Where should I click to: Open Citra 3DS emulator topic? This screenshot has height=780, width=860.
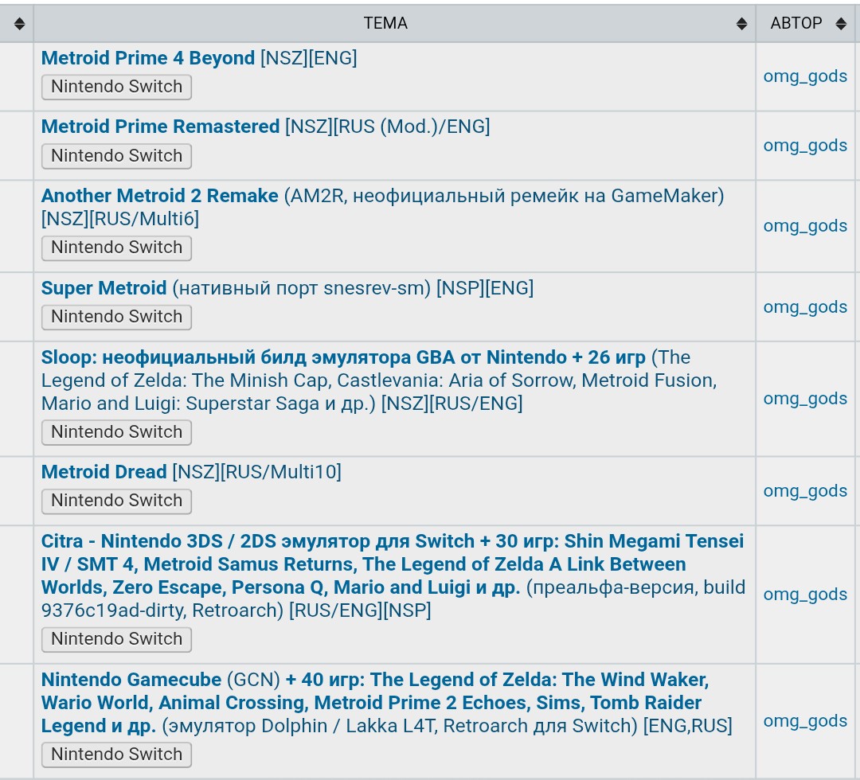392,564
